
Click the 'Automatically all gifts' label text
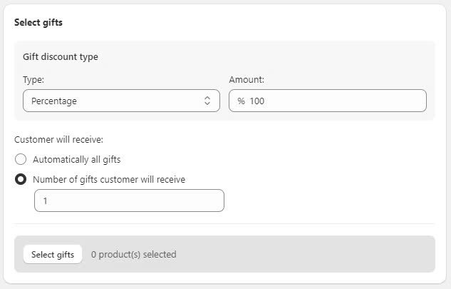click(x=81, y=160)
